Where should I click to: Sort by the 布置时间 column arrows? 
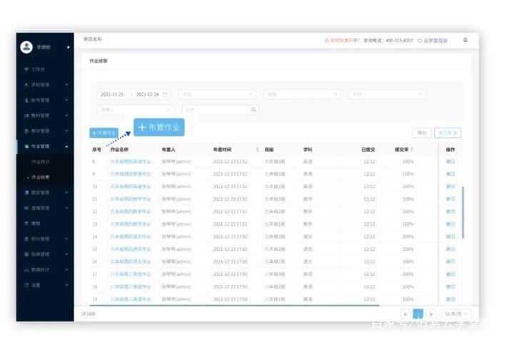pyautogui.click(x=257, y=150)
